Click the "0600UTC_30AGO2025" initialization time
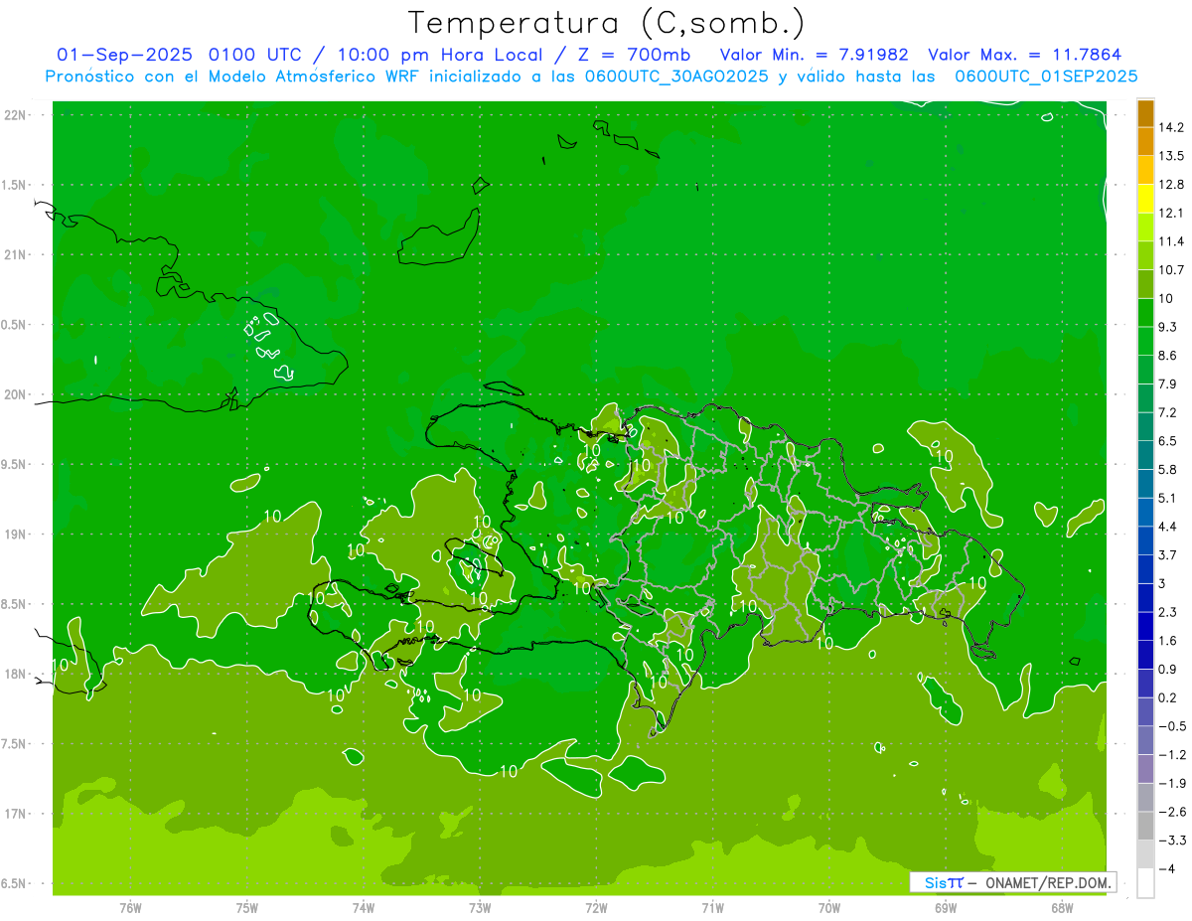Screen dimensions: 1192x921 pos(677,77)
